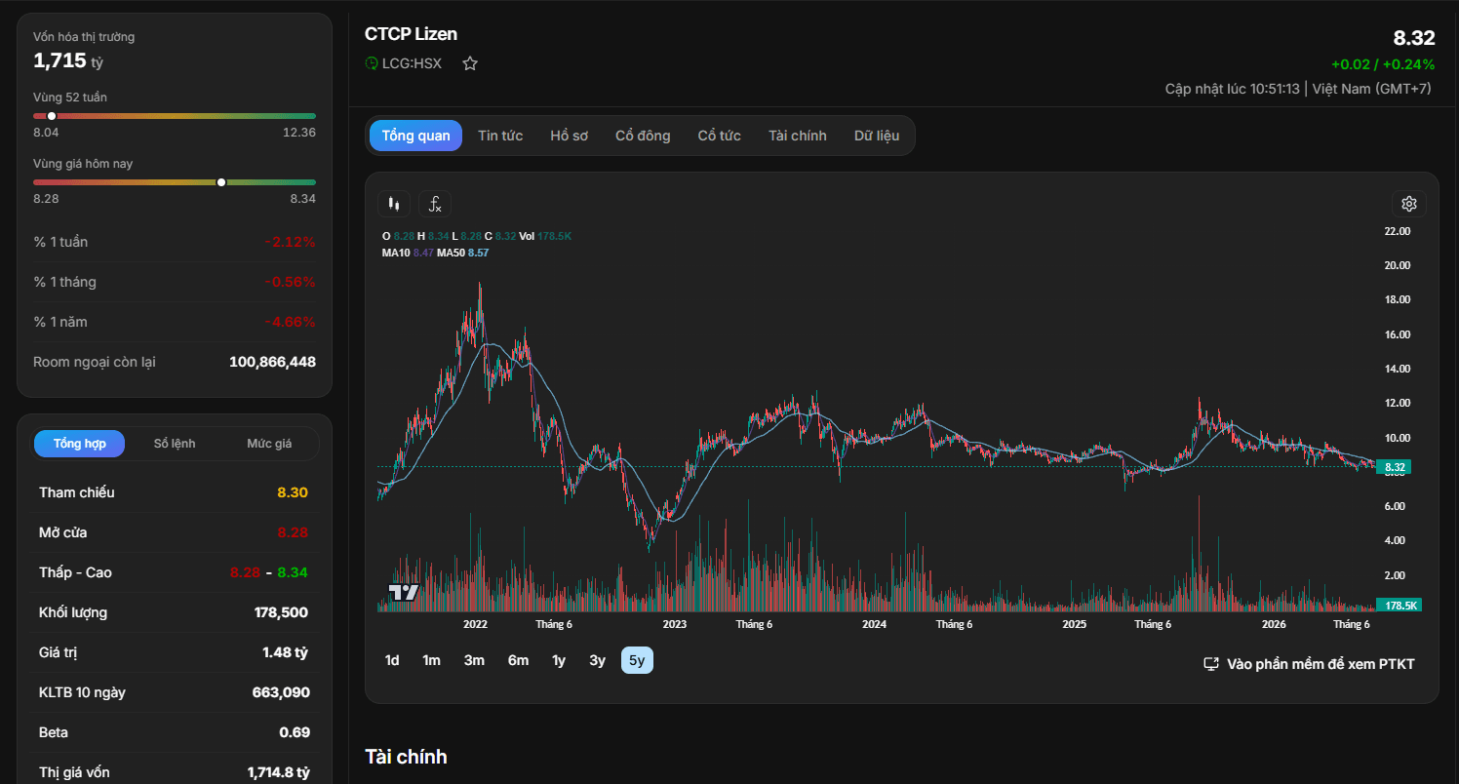Image resolution: width=1459 pixels, height=784 pixels.
Task: Click Vào phần mềm để xem PTKT link
Action: 1321,664
